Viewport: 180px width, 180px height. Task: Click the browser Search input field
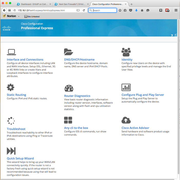[x=103, y=10]
